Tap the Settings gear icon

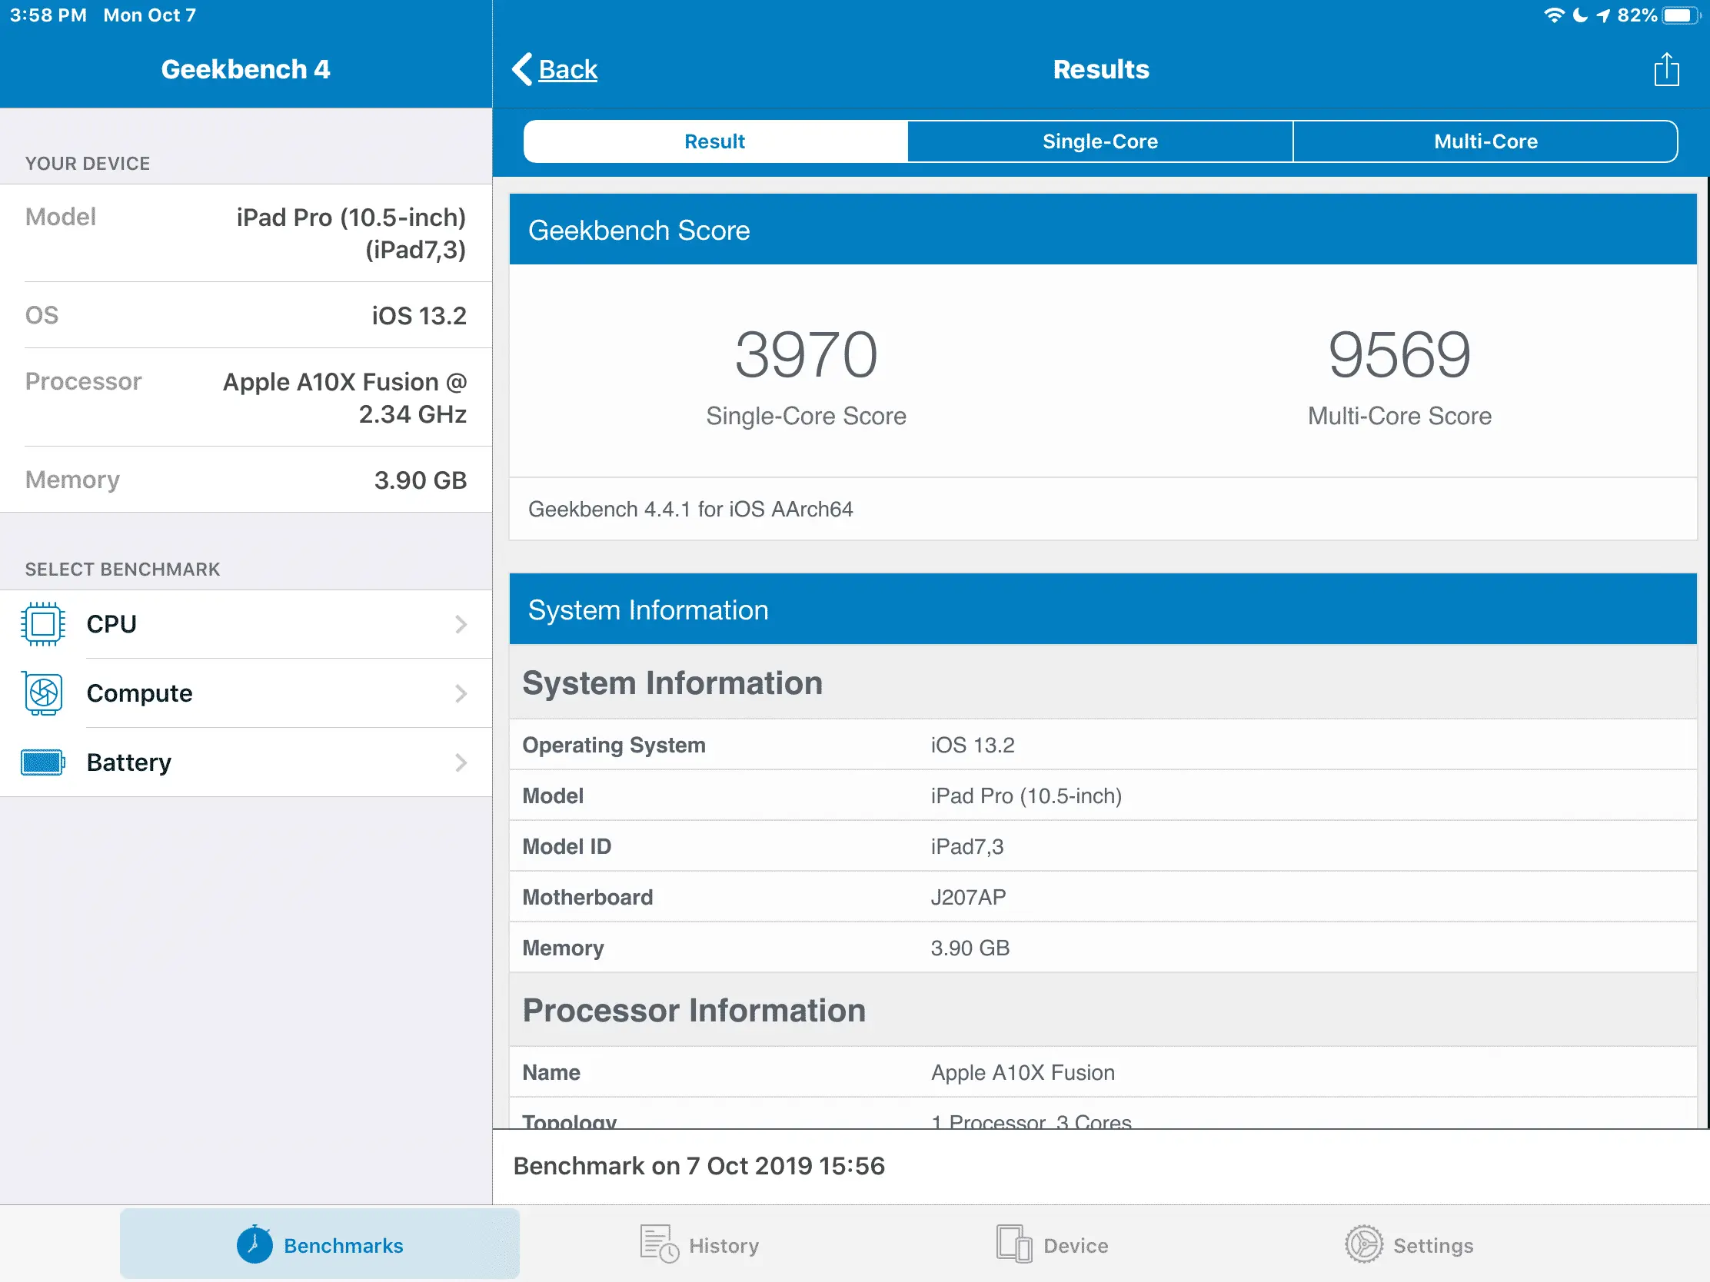point(1364,1244)
